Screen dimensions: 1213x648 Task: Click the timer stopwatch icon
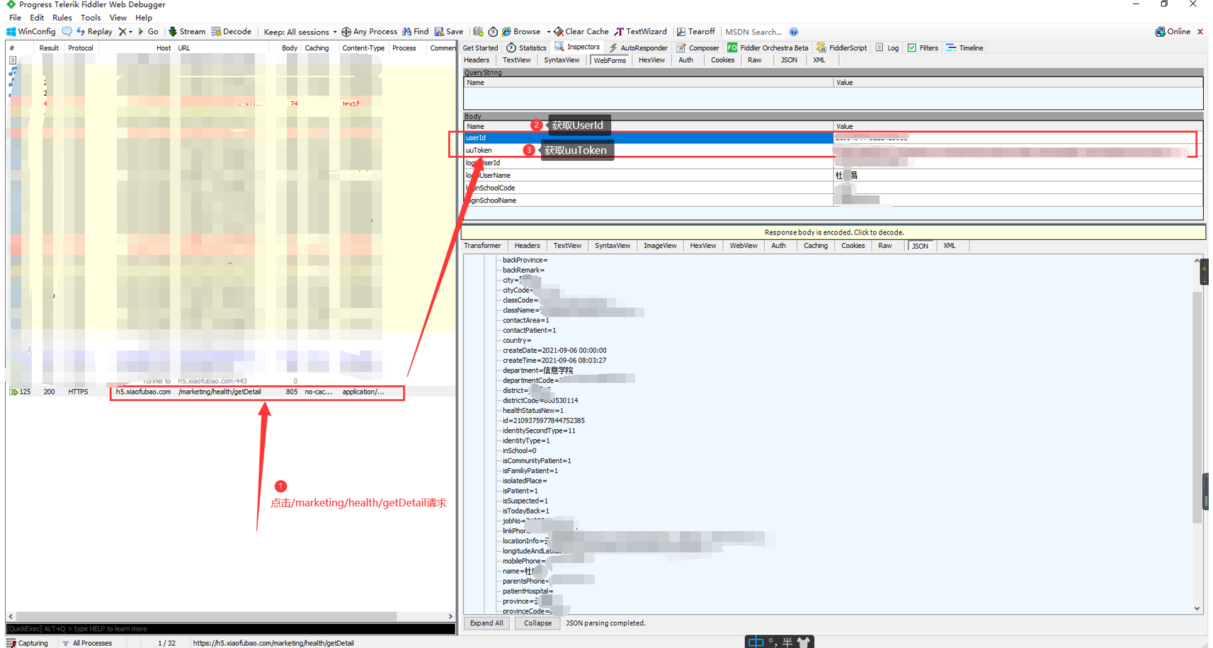(x=493, y=32)
